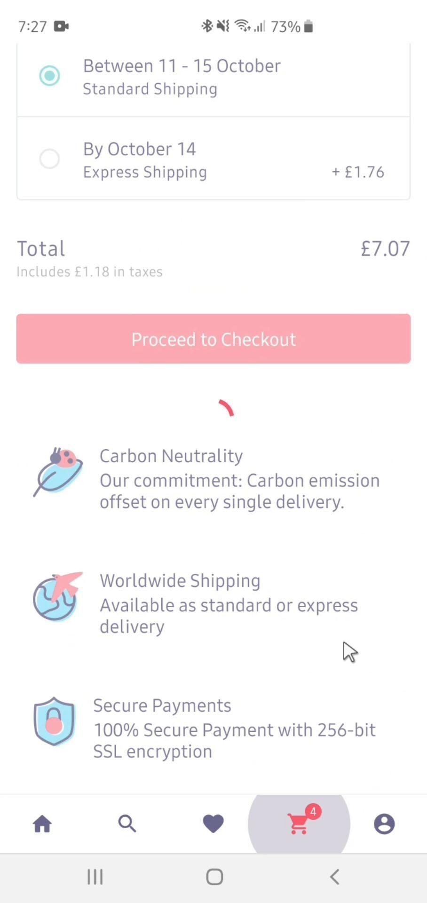Viewport: 427px width, 903px height.
Task: Tap Between 11 - 15 October option
Action: pos(182,66)
